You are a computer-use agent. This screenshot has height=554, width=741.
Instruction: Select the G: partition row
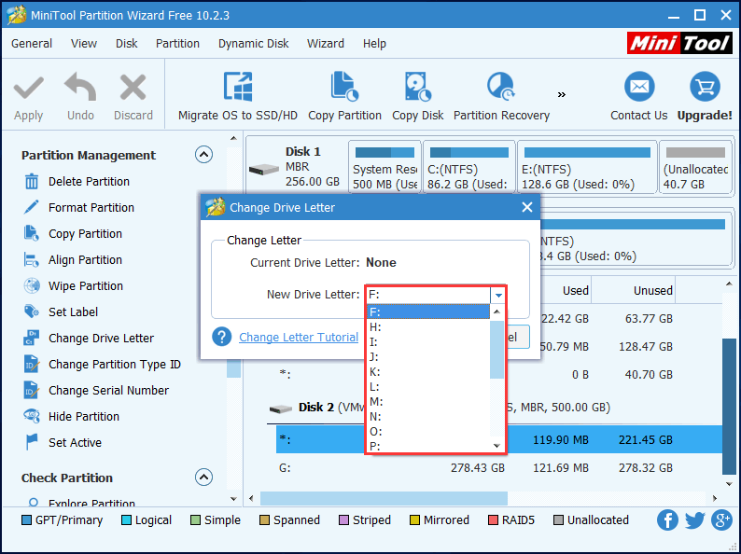[499, 467]
